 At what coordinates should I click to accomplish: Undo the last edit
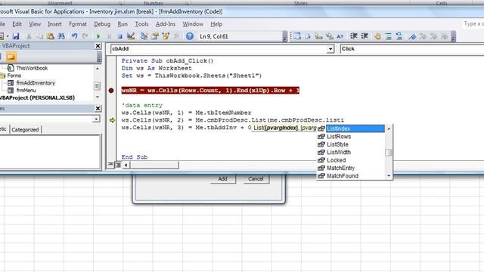point(74,36)
